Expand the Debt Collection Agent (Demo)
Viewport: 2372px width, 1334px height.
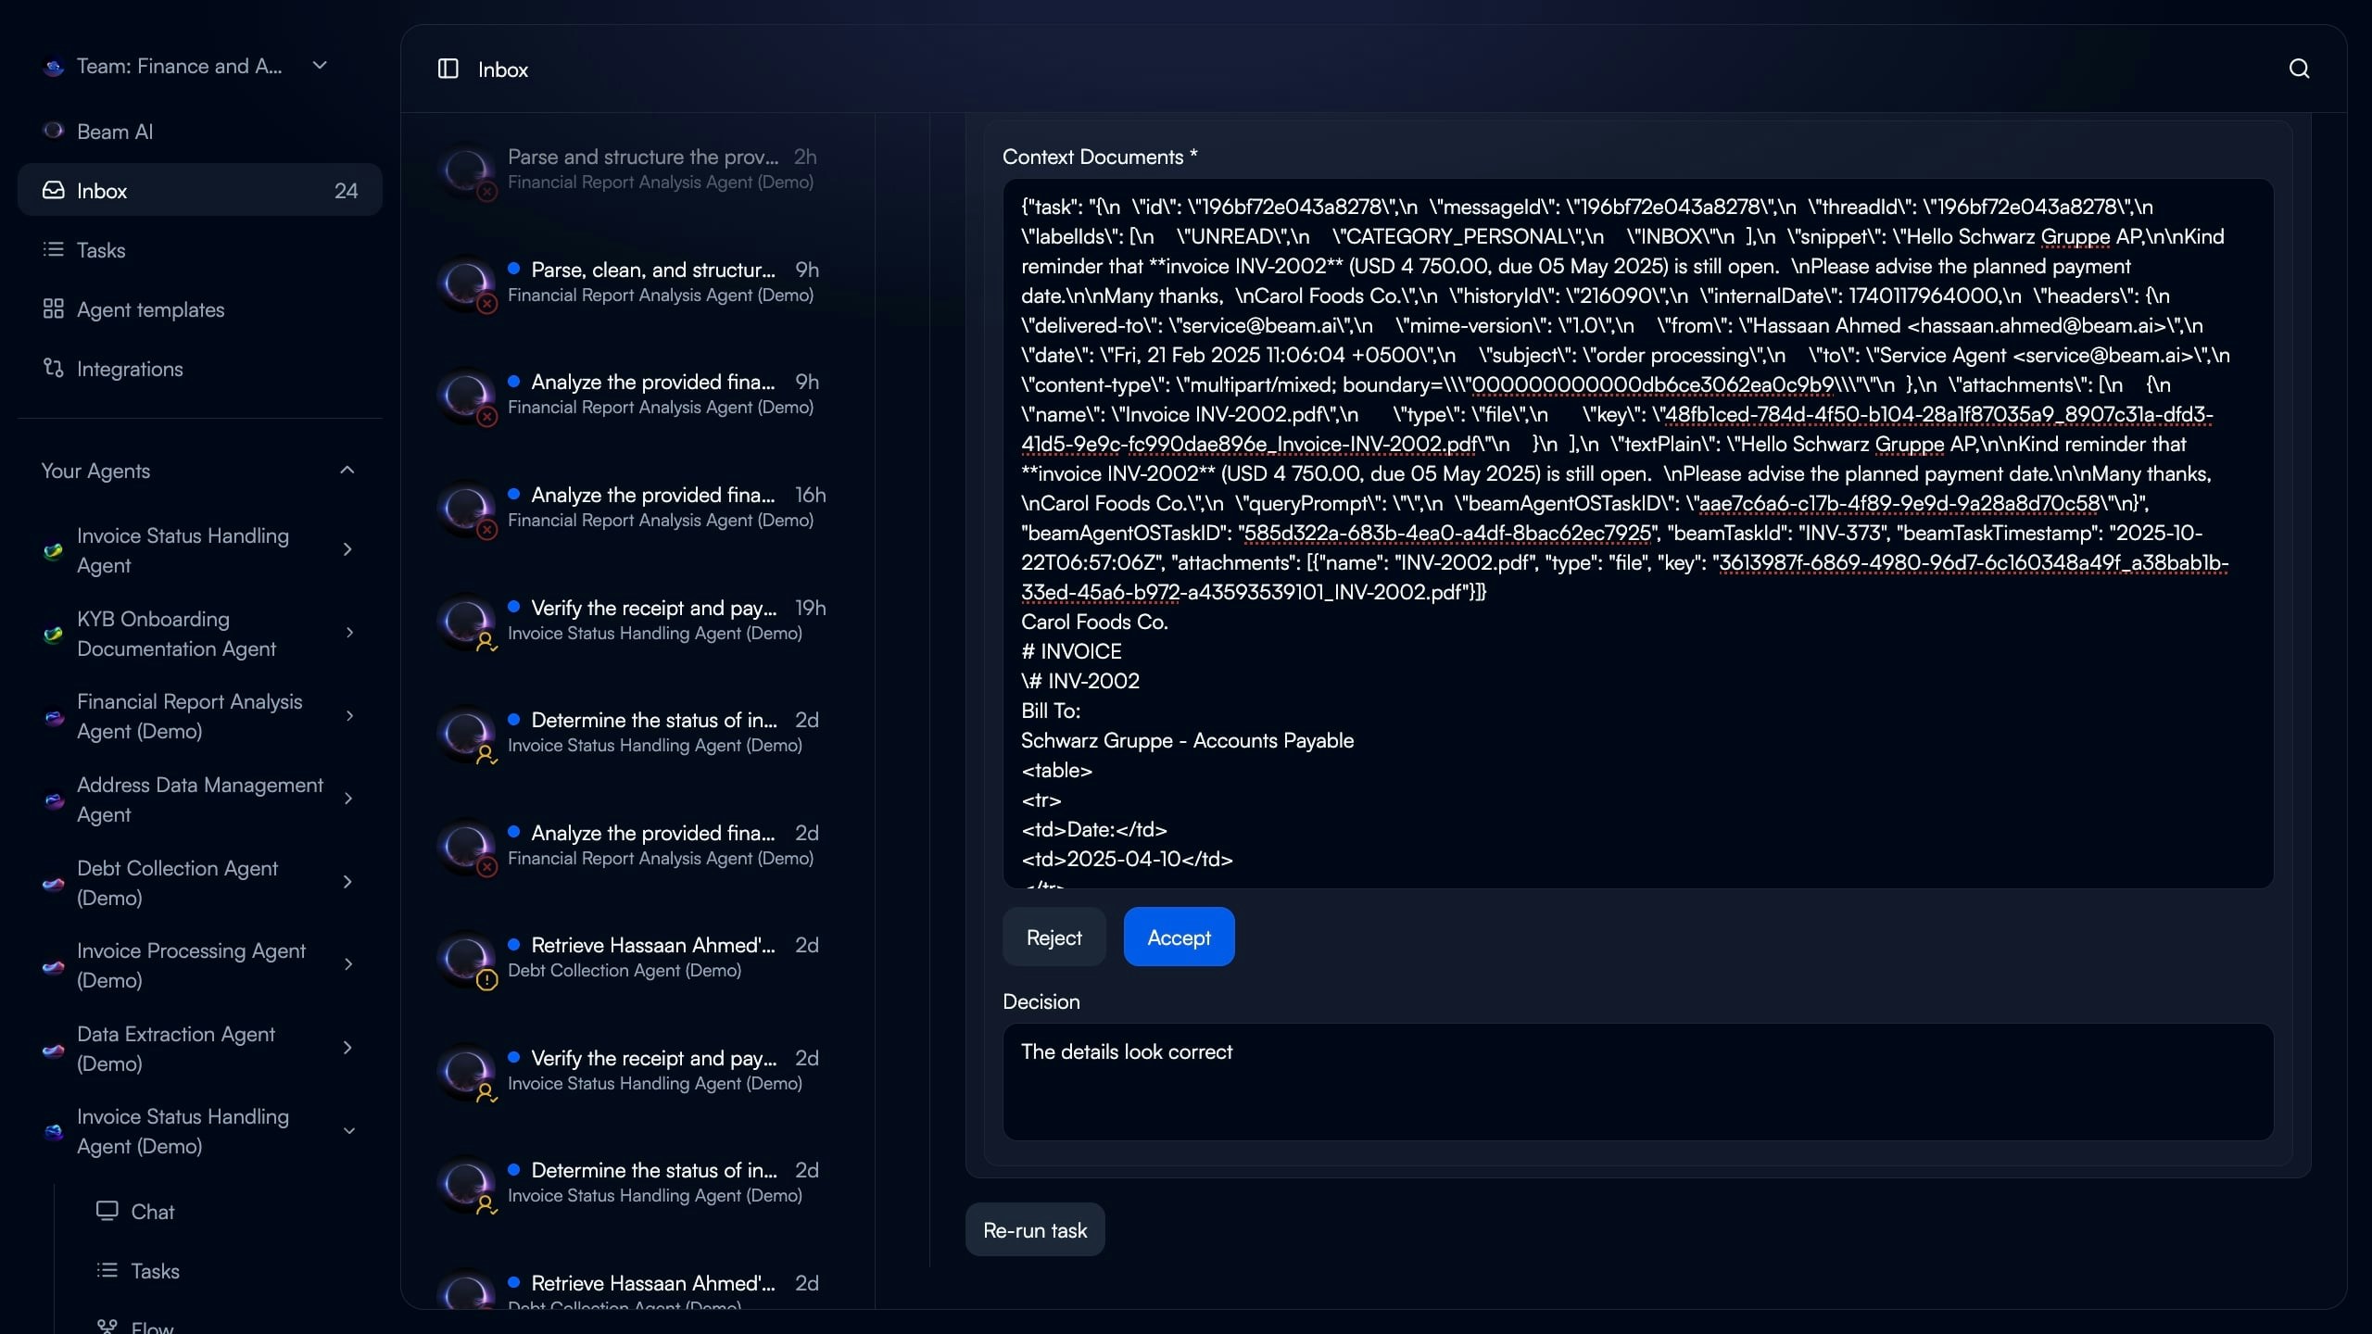coord(348,882)
